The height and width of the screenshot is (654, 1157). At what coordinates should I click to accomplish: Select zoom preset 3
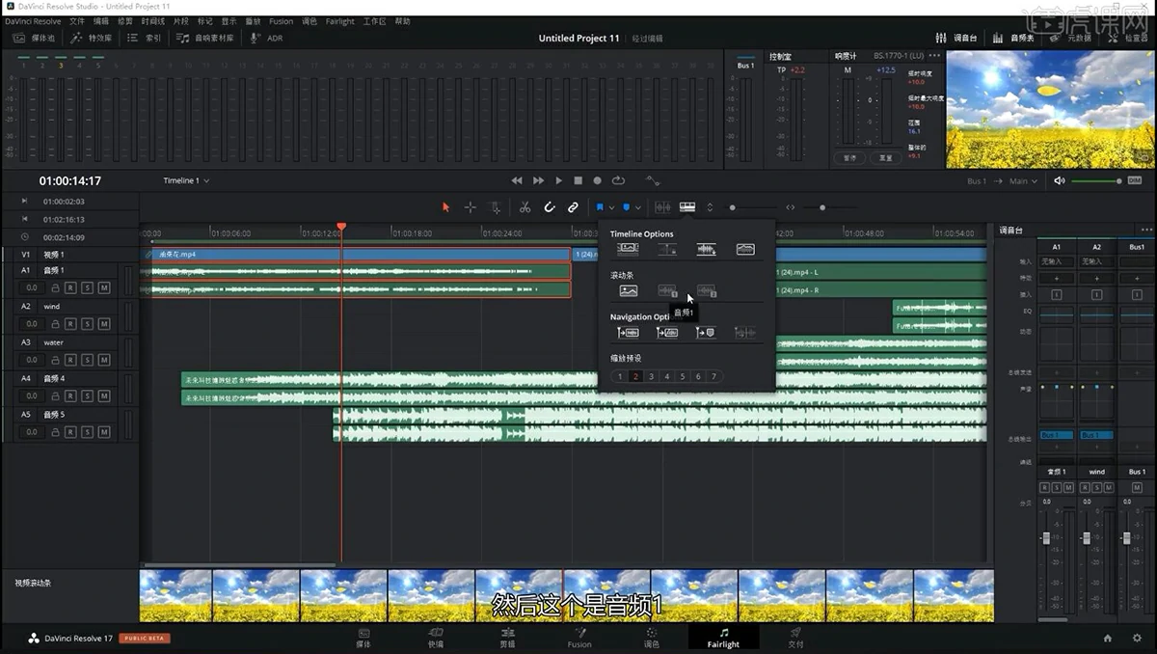click(x=651, y=376)
